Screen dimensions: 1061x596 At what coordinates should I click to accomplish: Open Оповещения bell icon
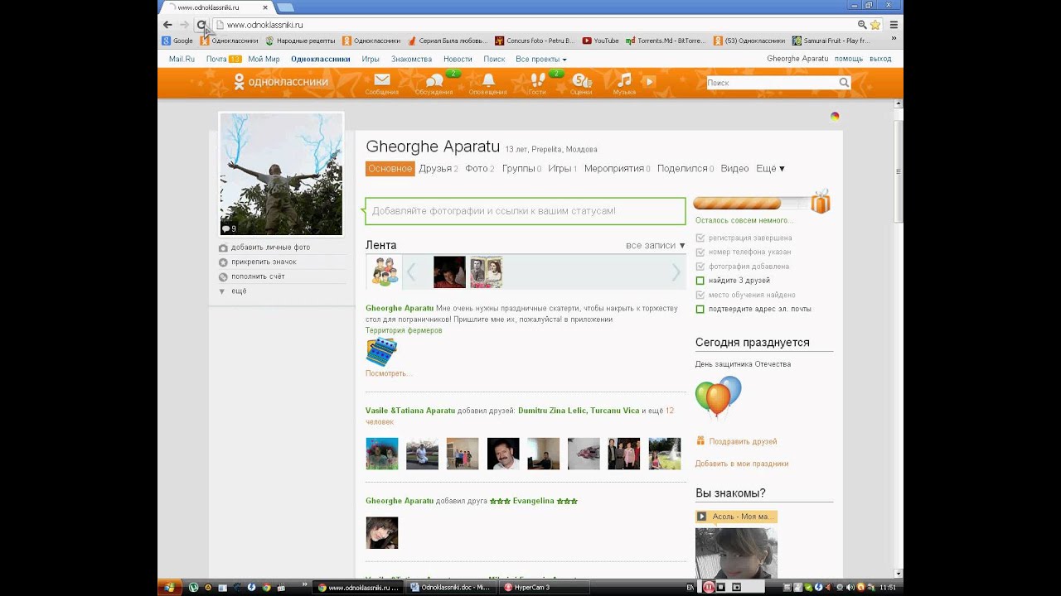[x=488, y=80]
